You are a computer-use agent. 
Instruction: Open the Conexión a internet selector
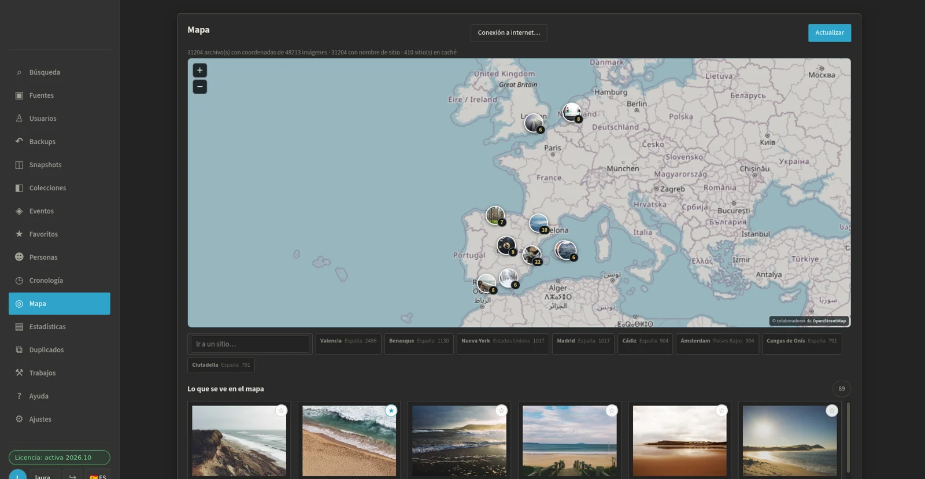(509, 33)
